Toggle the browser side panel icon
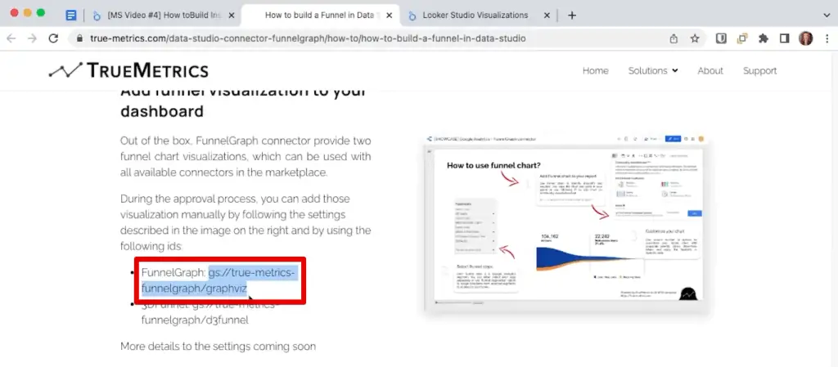The height and width of the screenshot is (367, 838). (x=784, y=38)
